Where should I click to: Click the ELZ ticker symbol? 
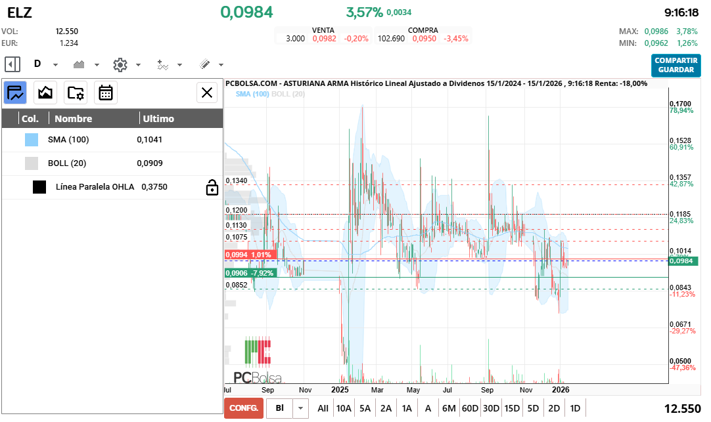[x=20, y=12]
